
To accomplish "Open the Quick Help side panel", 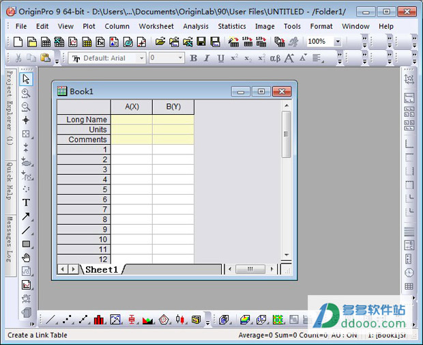I will coord(10,187).
